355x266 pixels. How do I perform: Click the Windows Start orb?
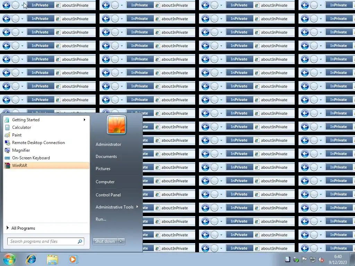tap(9, 259)
